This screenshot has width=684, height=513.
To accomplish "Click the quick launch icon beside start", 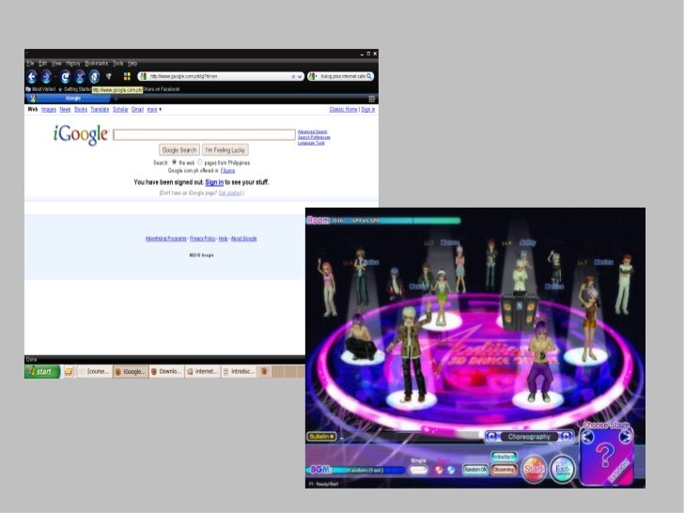I will click(69, 372).
